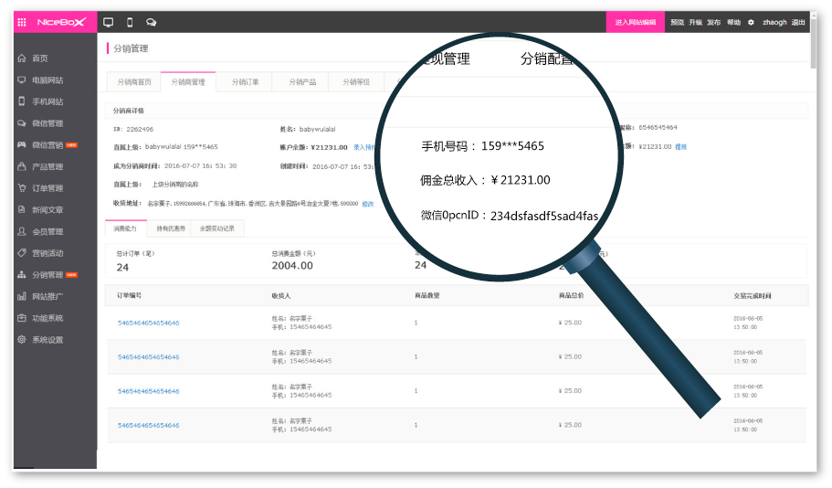Switch to the 分销商首页 tab

point(133,82)
